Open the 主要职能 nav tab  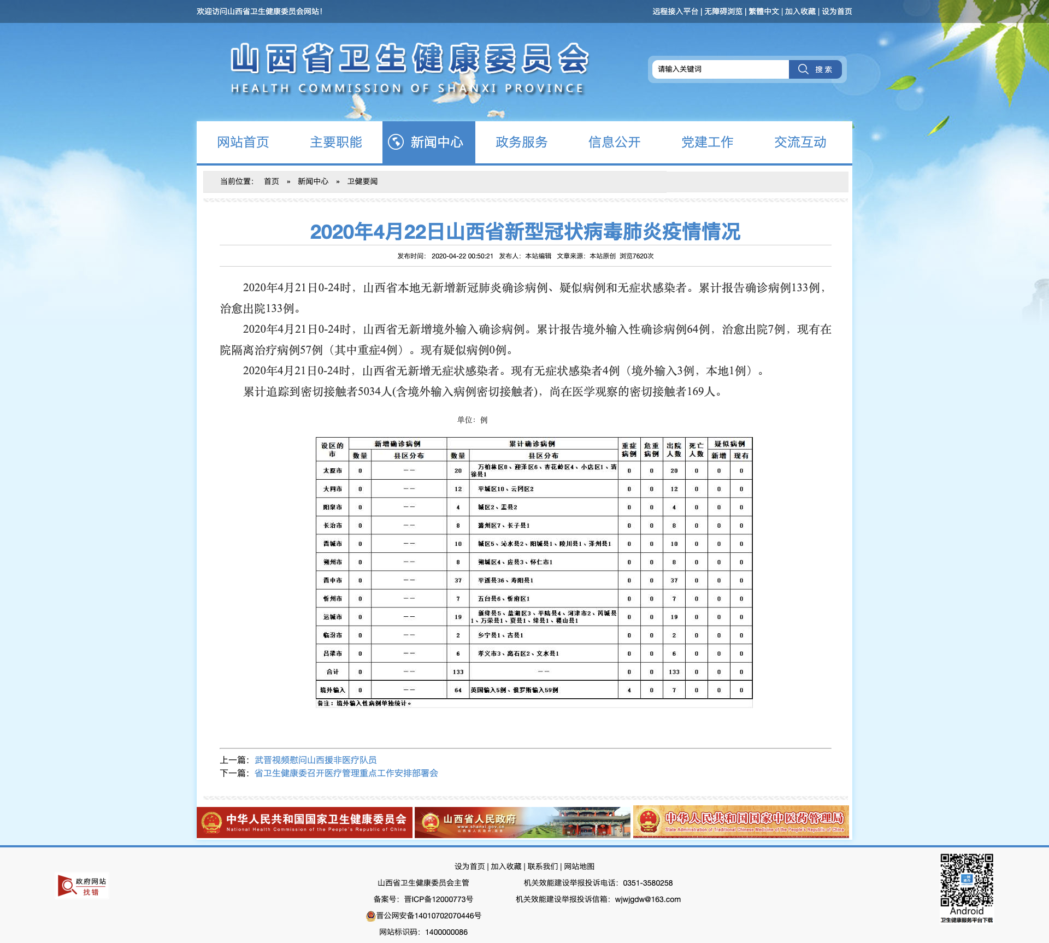coord(336,142)
